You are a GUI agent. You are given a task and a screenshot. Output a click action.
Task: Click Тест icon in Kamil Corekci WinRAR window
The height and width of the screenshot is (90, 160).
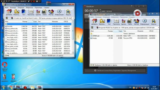(24, 12)
